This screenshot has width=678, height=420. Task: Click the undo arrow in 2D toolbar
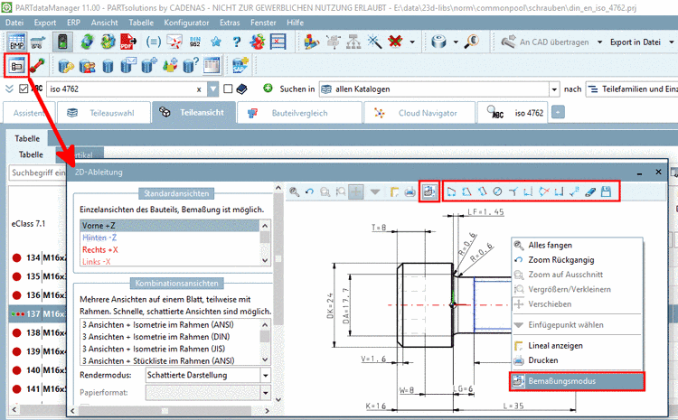309,191
